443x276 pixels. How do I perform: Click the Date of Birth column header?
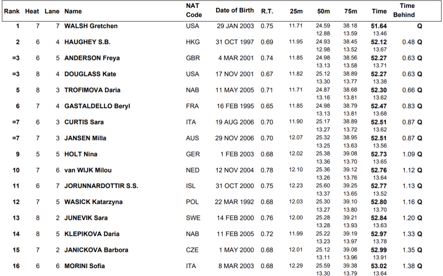[x=235, y=10]
